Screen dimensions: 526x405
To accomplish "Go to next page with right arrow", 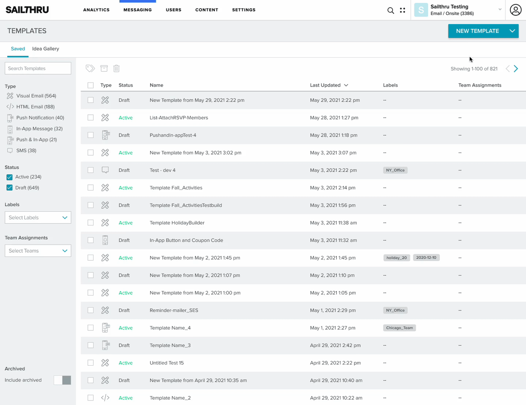I will 516,69.
